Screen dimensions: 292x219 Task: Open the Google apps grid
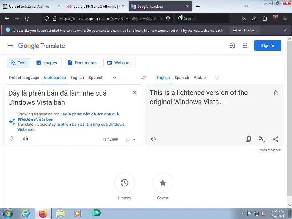245,46
